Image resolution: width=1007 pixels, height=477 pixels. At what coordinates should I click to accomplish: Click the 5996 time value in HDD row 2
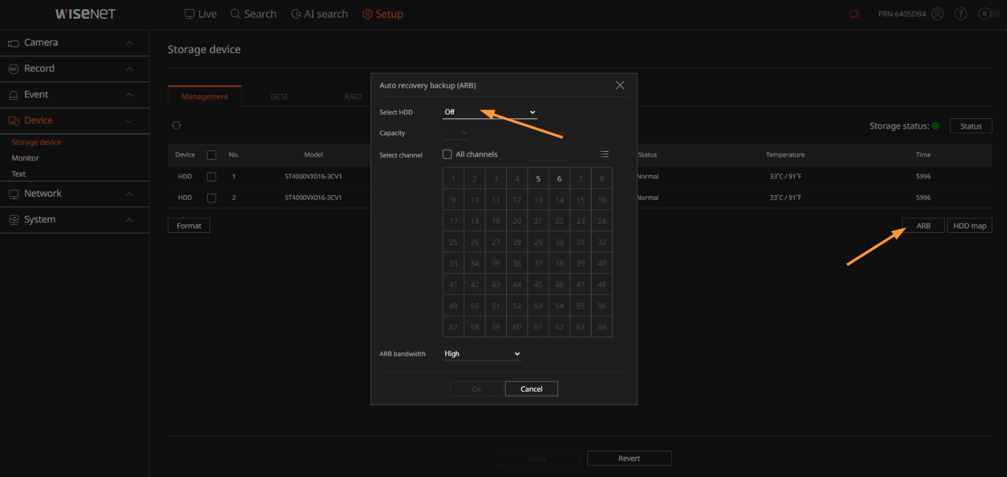[x=923, y=198]
